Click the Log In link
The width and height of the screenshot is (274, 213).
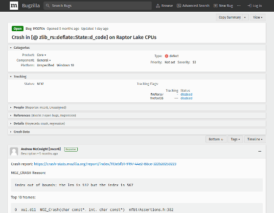(254, 6)
